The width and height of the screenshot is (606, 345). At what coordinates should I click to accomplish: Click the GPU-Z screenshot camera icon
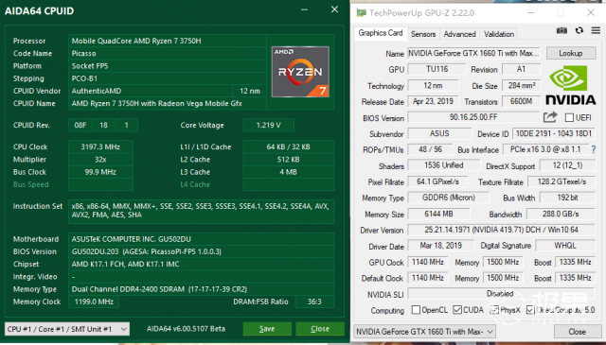pyautogui.click(x=561, y=30)
